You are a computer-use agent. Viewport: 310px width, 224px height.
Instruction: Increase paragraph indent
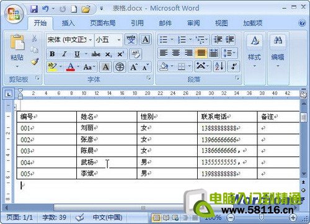click(x=229, y=40)
